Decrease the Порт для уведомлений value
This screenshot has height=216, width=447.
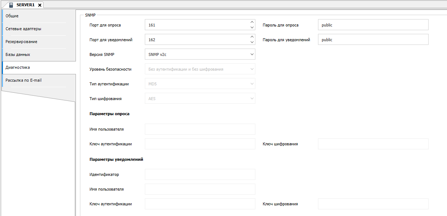click(x=252, y=42)
